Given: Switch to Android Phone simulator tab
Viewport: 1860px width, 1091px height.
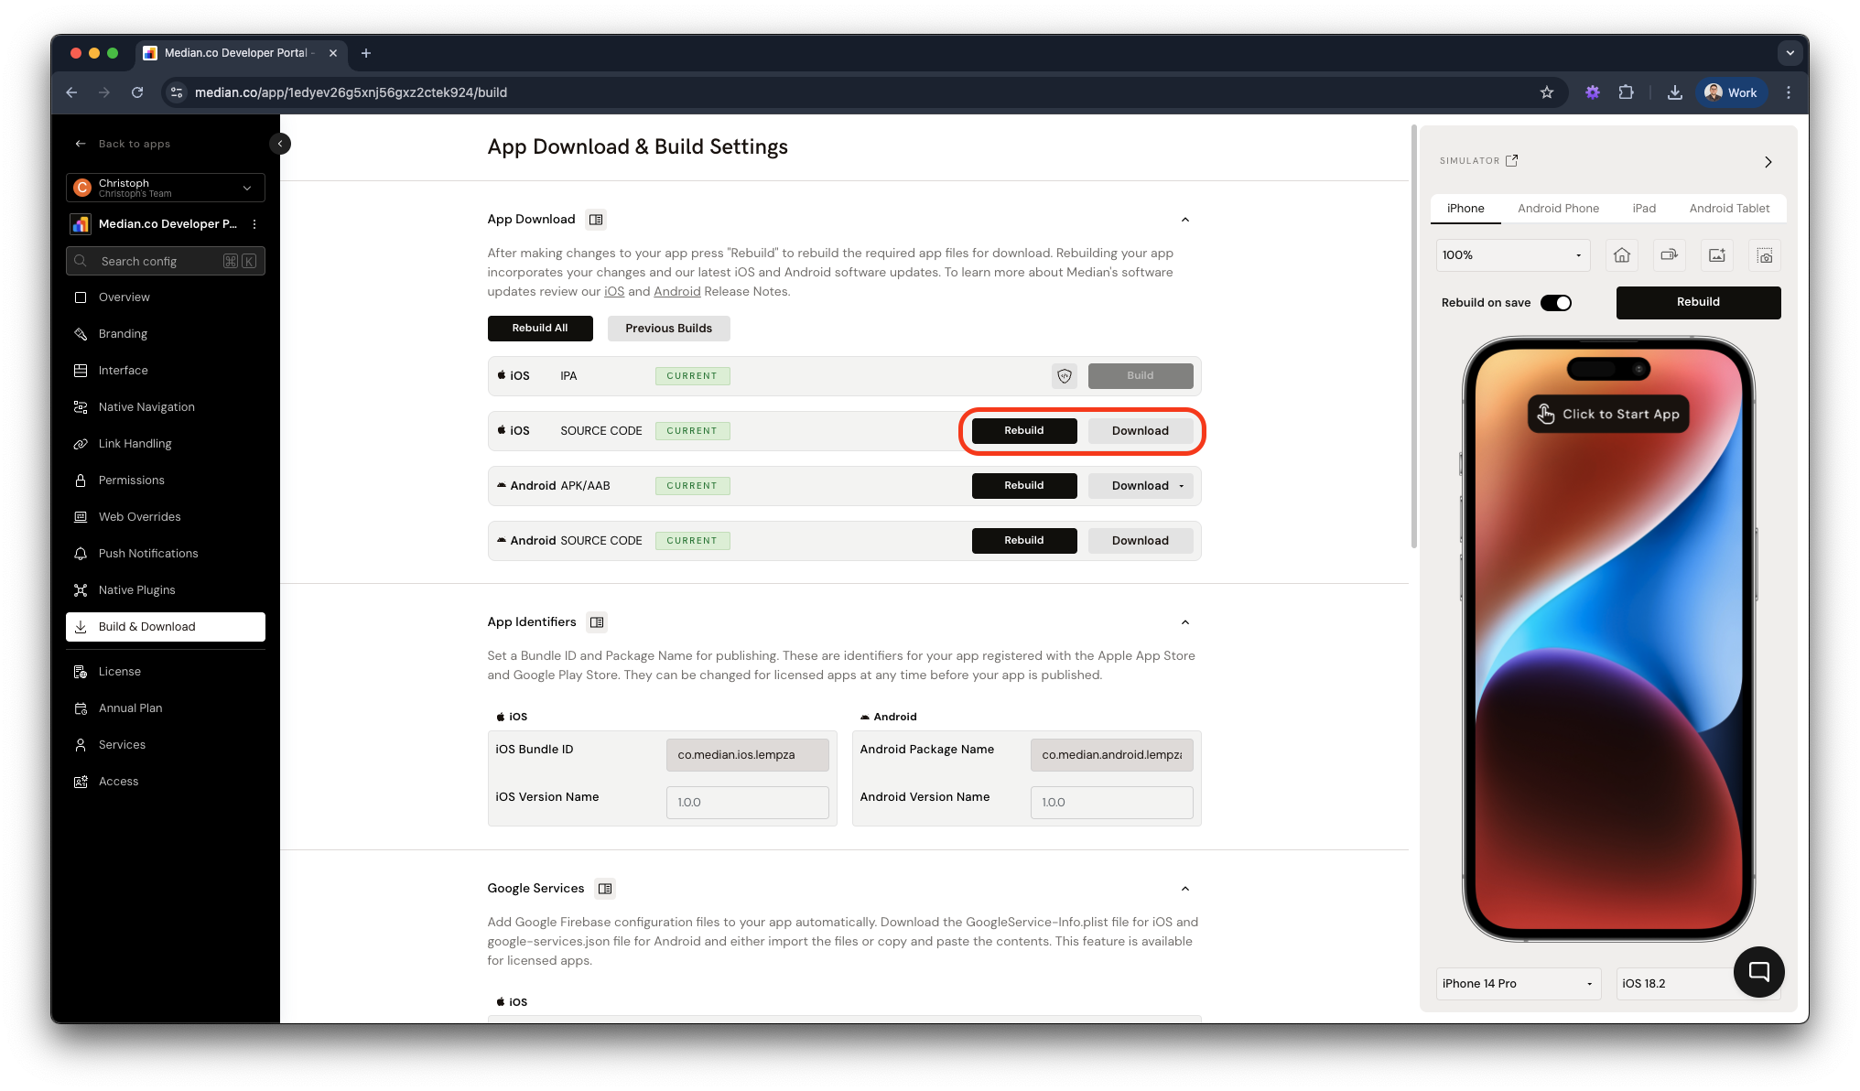Looking at the screenshot, I should [x=1558, y=209].
